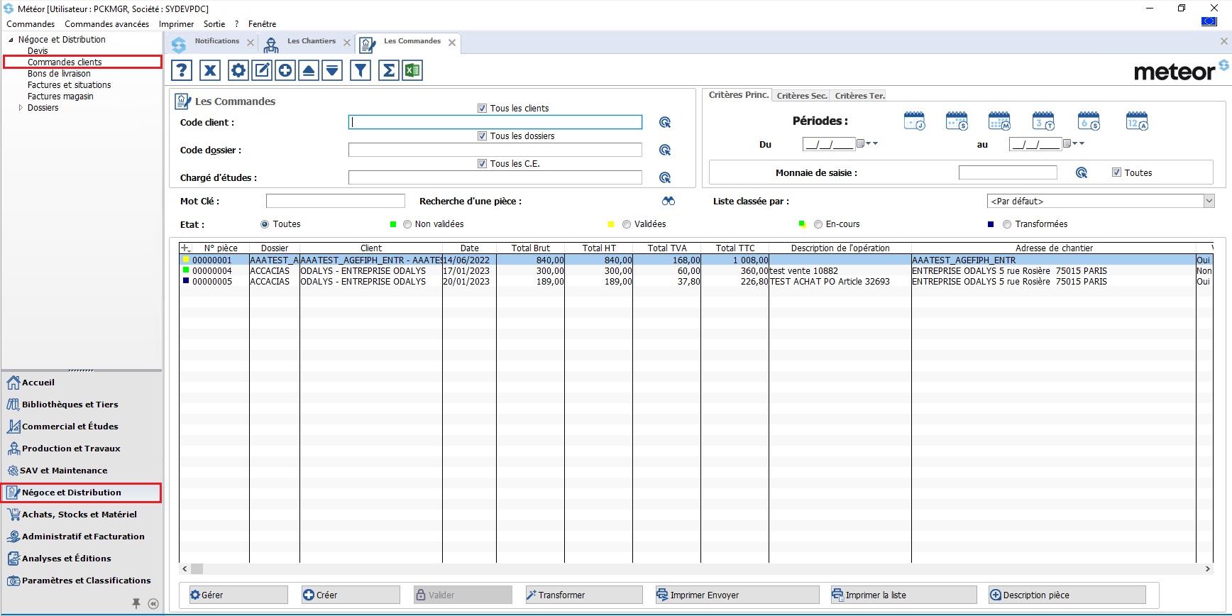The image size is (1232, 616).
Task: Sort by the Total HT column header
Action: [x=599, y=248]
